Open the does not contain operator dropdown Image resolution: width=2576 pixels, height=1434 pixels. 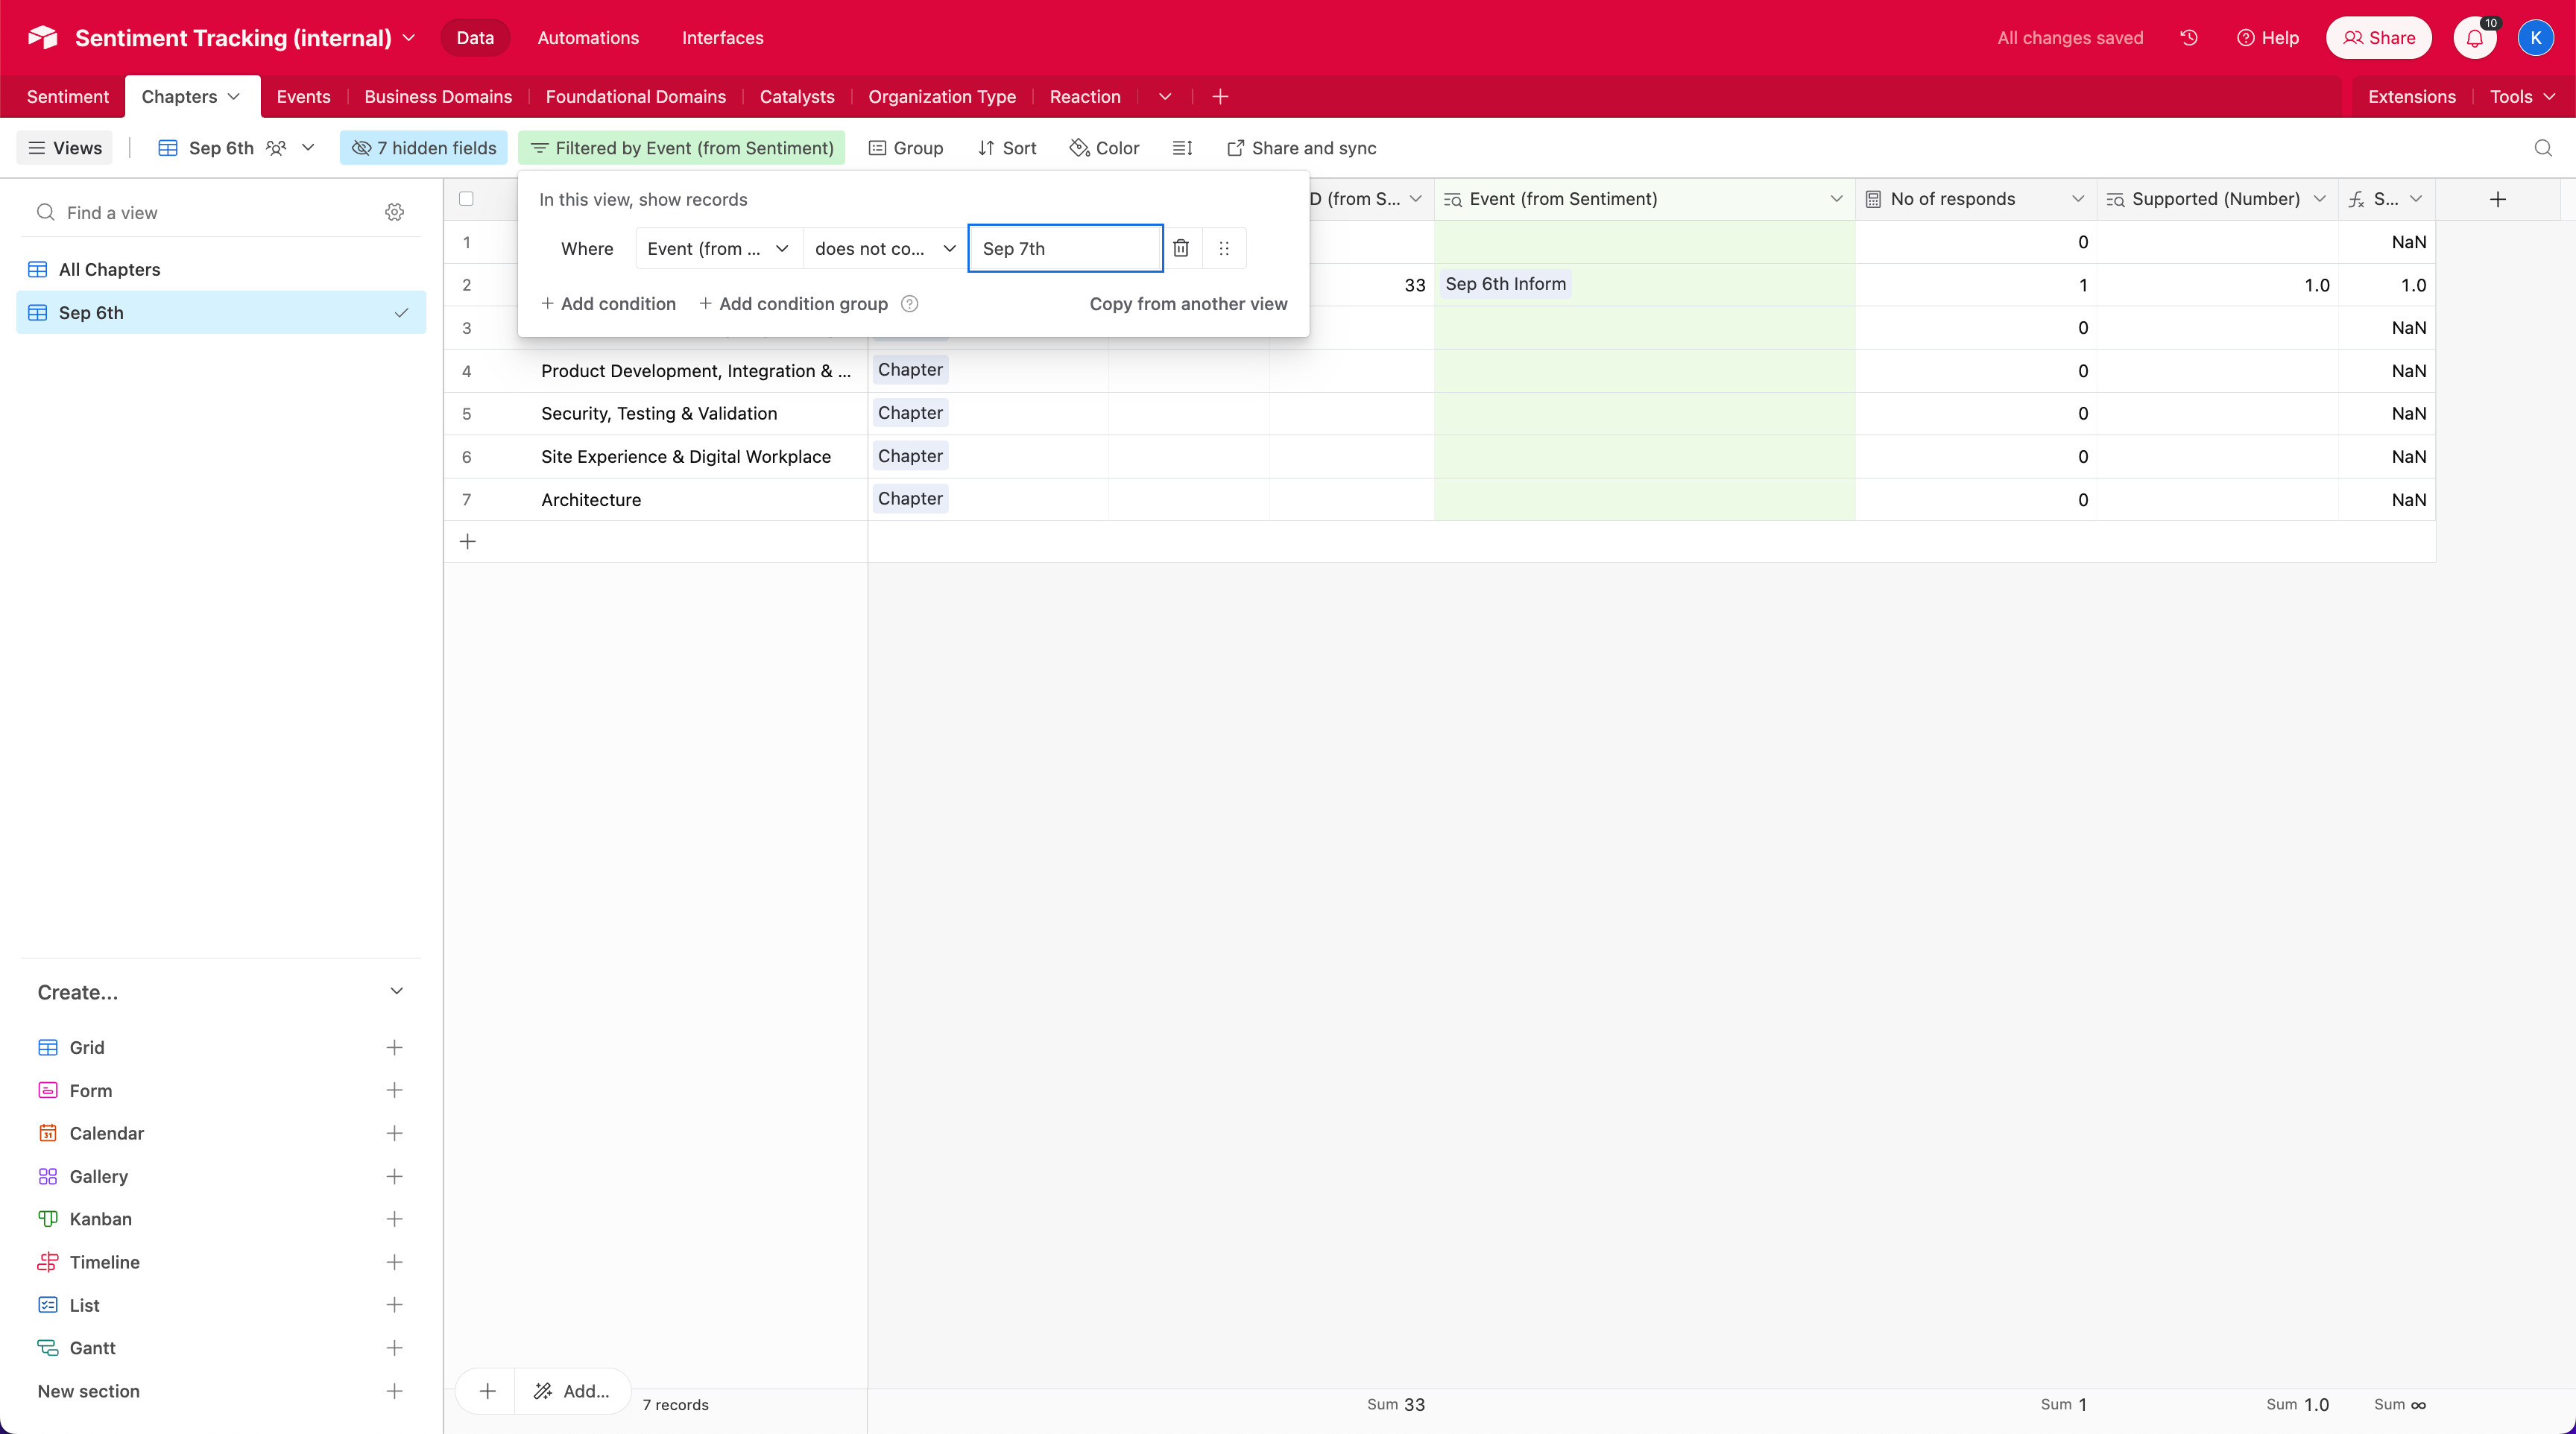885,248
